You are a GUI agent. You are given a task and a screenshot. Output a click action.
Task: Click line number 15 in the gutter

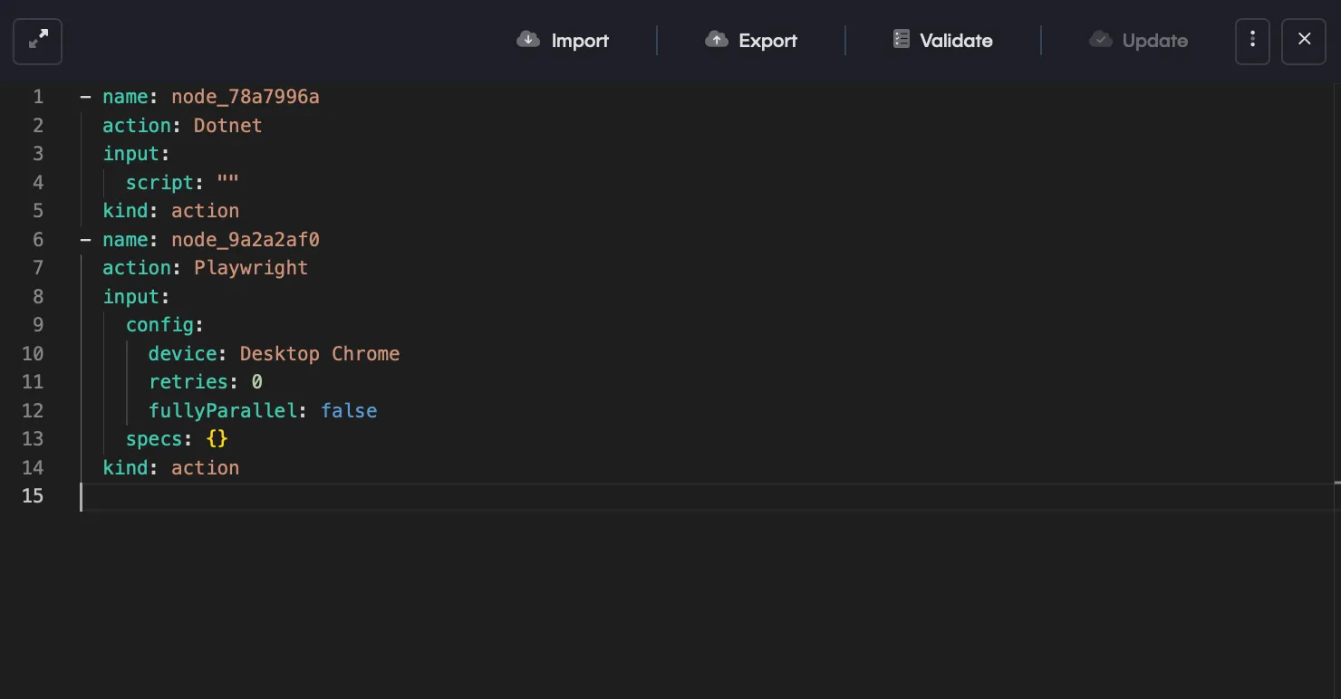coord(33,496)
